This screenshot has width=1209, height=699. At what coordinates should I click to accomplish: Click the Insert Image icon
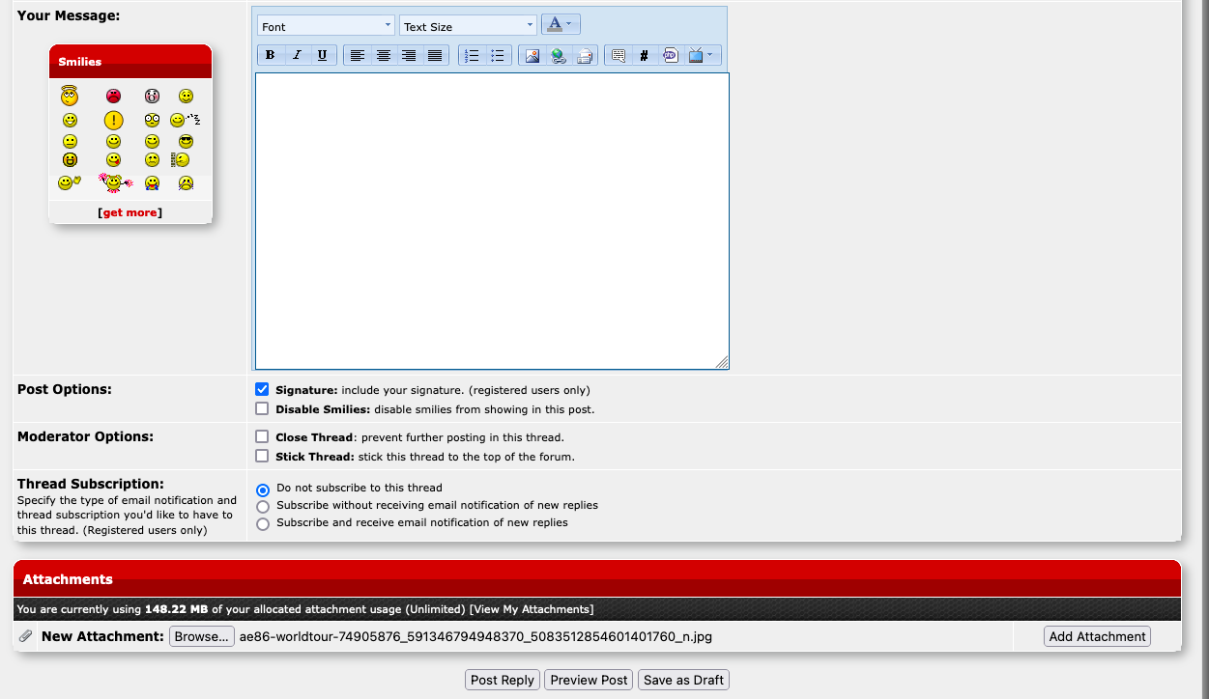point(532,55)
